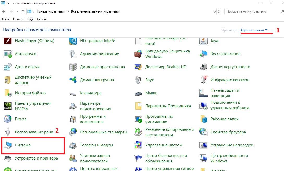
Task: Open the Система computer icon
Action: click(x=8, y=145)
